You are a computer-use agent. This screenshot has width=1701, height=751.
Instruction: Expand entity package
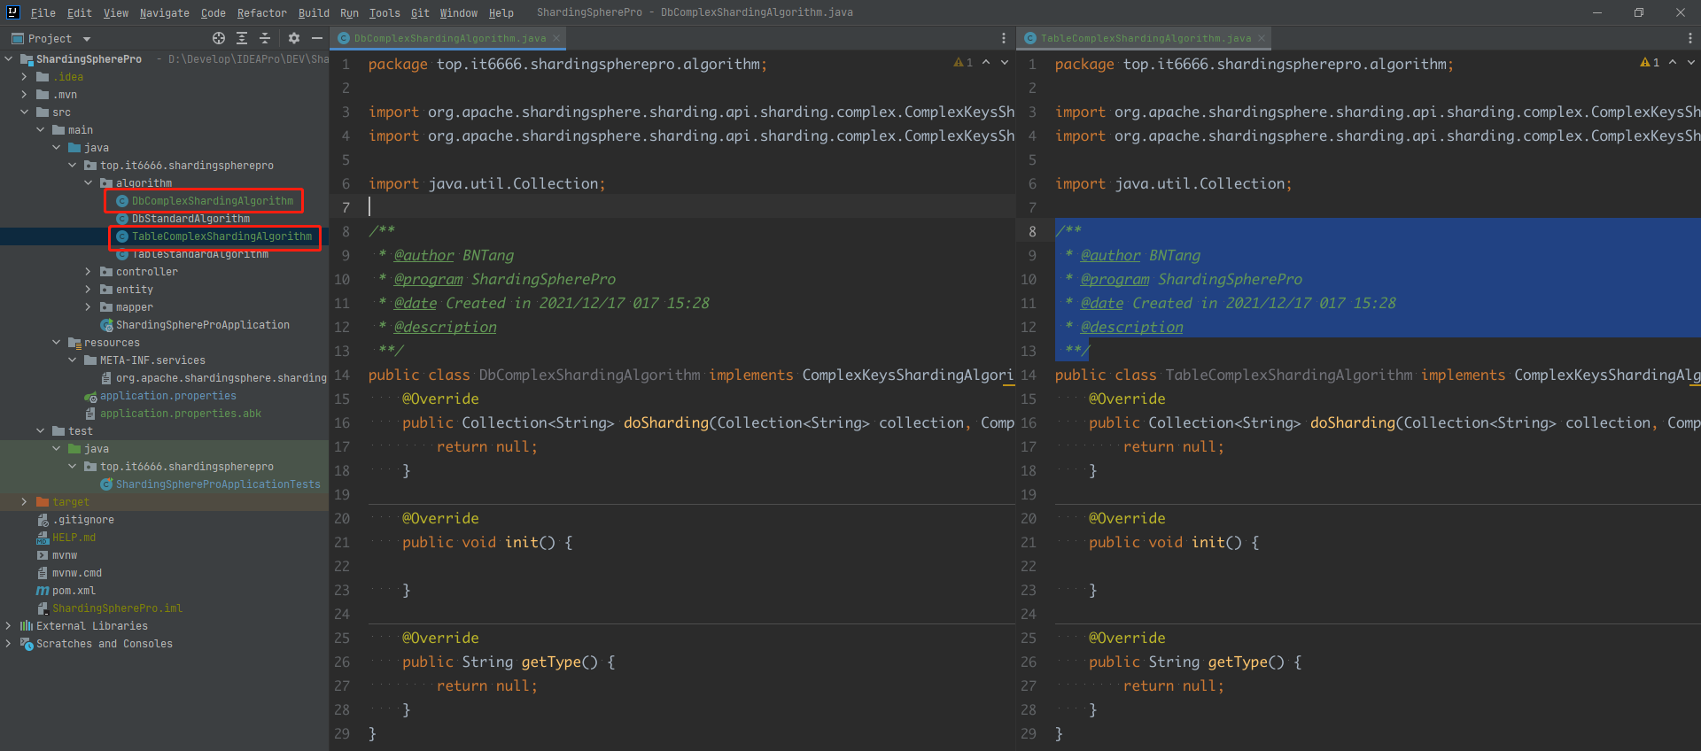click(89, 290)
